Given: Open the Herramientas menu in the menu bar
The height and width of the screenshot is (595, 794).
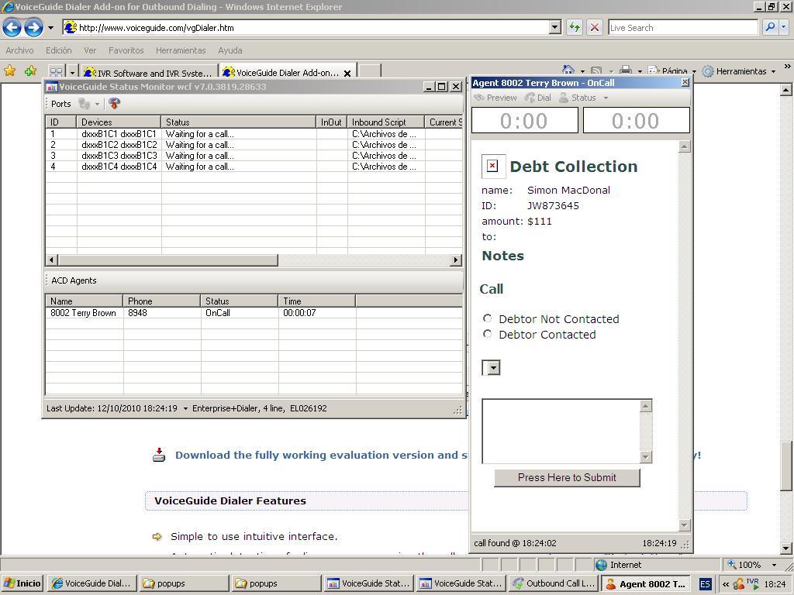Looking at the screenshot, I should (181, 50).
